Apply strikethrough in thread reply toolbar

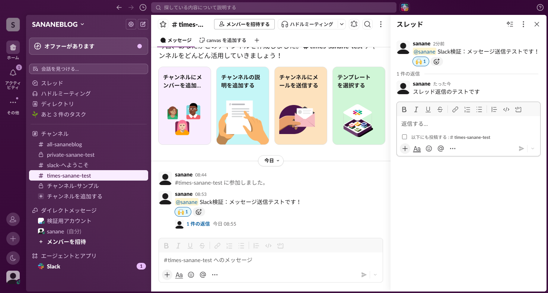[440, 109]
